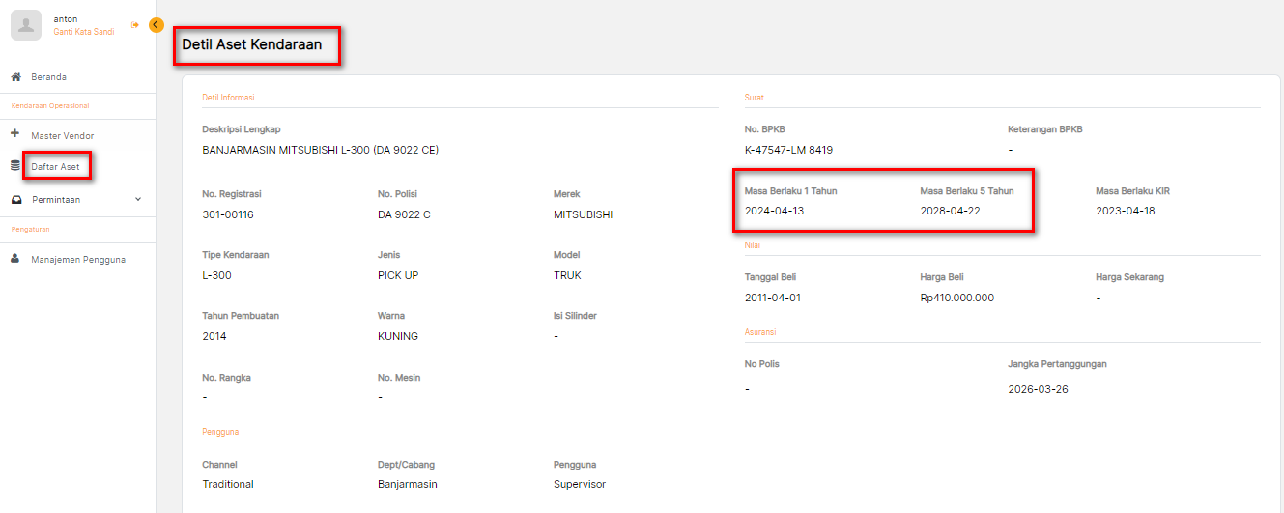Click the Detil Aset Kendaraan page heading
Screen dimensions: 1284x513
(251, 44)
